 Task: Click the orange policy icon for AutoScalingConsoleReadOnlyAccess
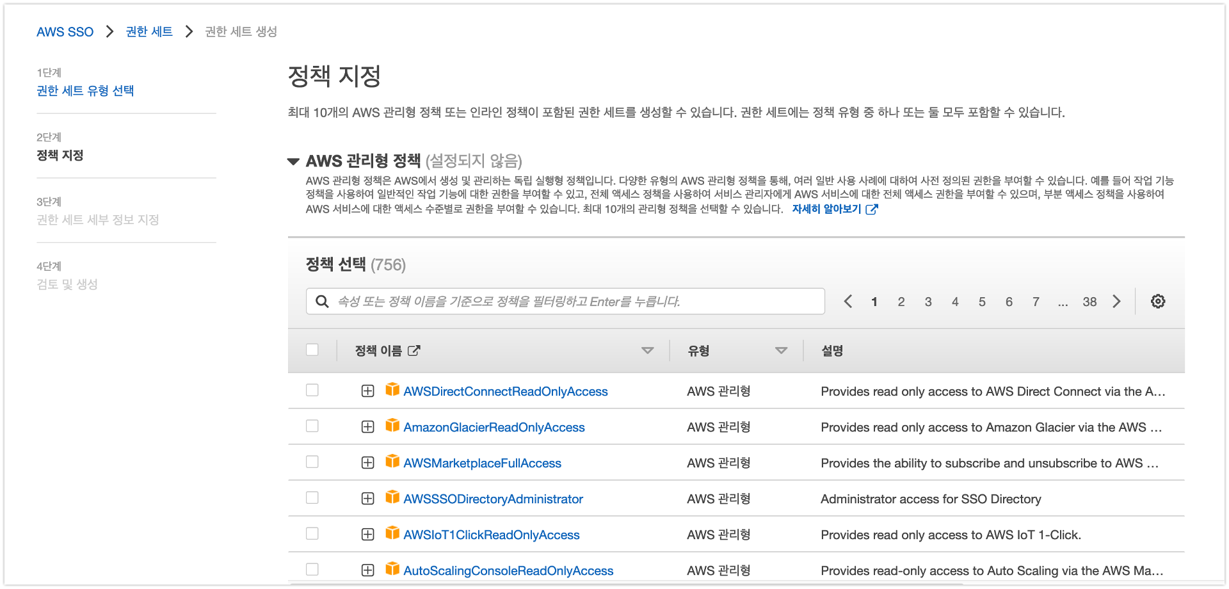point(392,569)
